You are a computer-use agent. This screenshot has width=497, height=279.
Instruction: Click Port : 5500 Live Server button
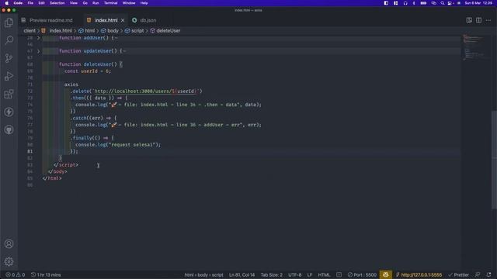click(x=362, y=275)
